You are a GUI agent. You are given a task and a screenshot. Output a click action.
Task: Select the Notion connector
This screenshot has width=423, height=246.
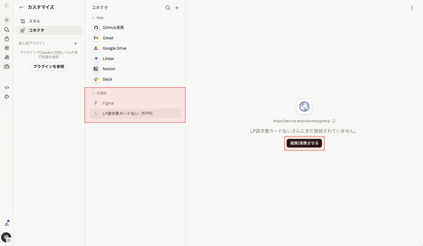(135, 69)
